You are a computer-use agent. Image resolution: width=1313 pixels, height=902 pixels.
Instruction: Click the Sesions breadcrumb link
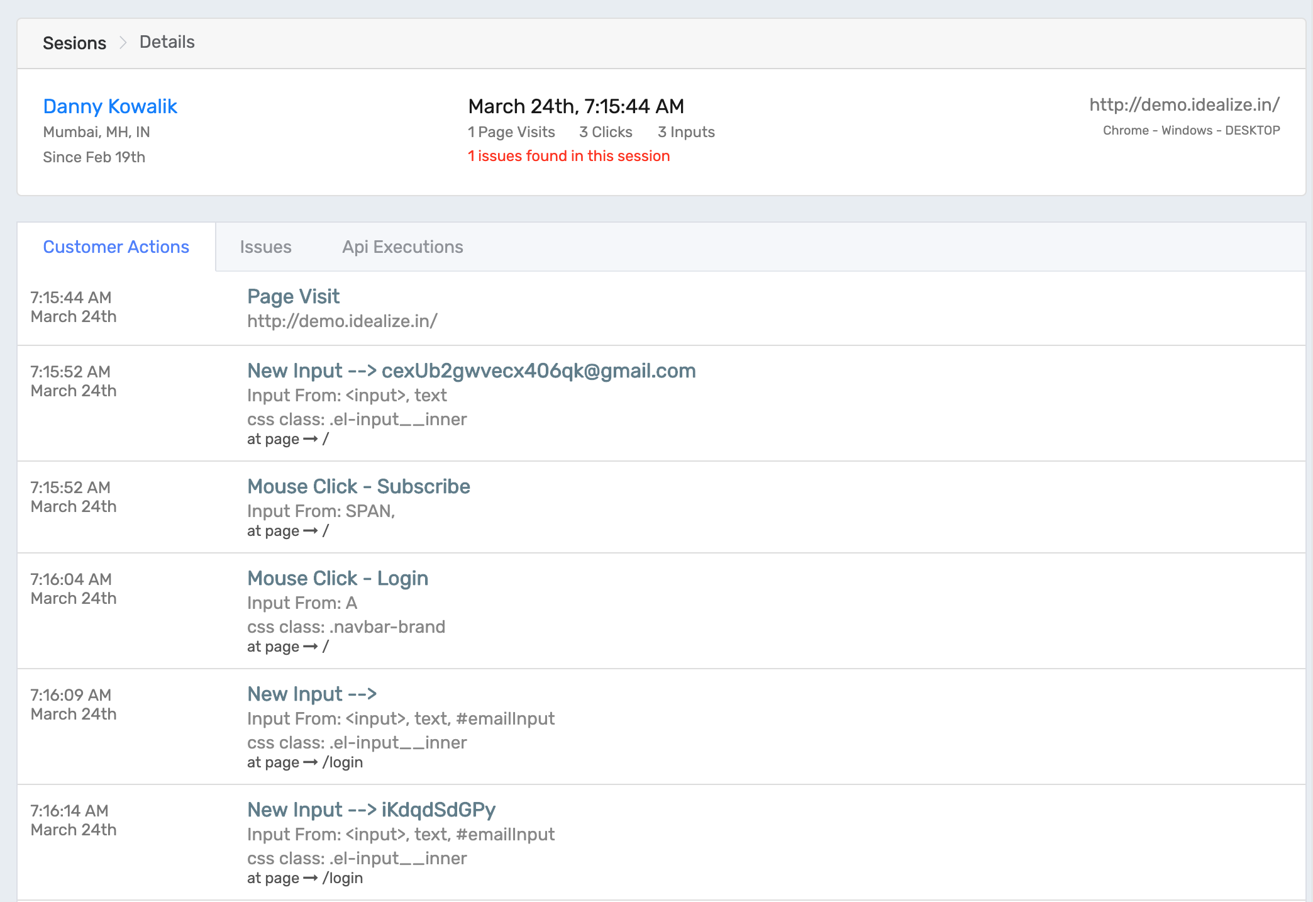point(74,42)
